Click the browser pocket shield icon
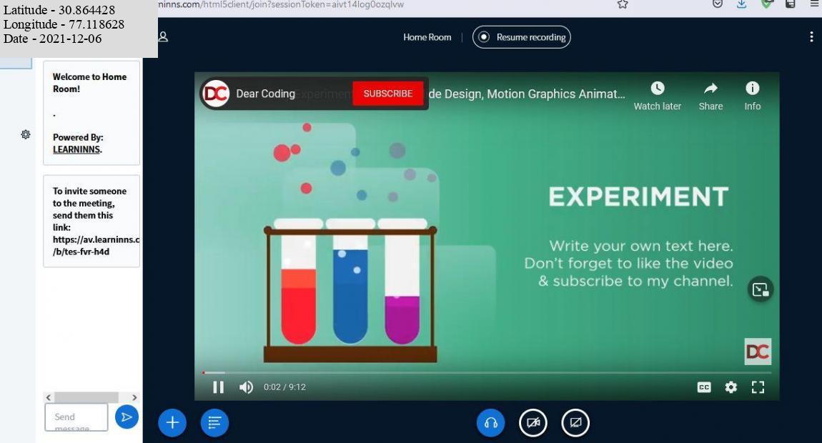This screenshot has width=822, height=443. [x=718, y=4]
